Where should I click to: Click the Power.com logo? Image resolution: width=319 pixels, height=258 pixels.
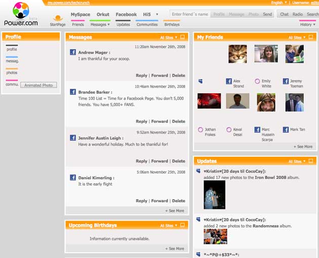pos(21,14)
